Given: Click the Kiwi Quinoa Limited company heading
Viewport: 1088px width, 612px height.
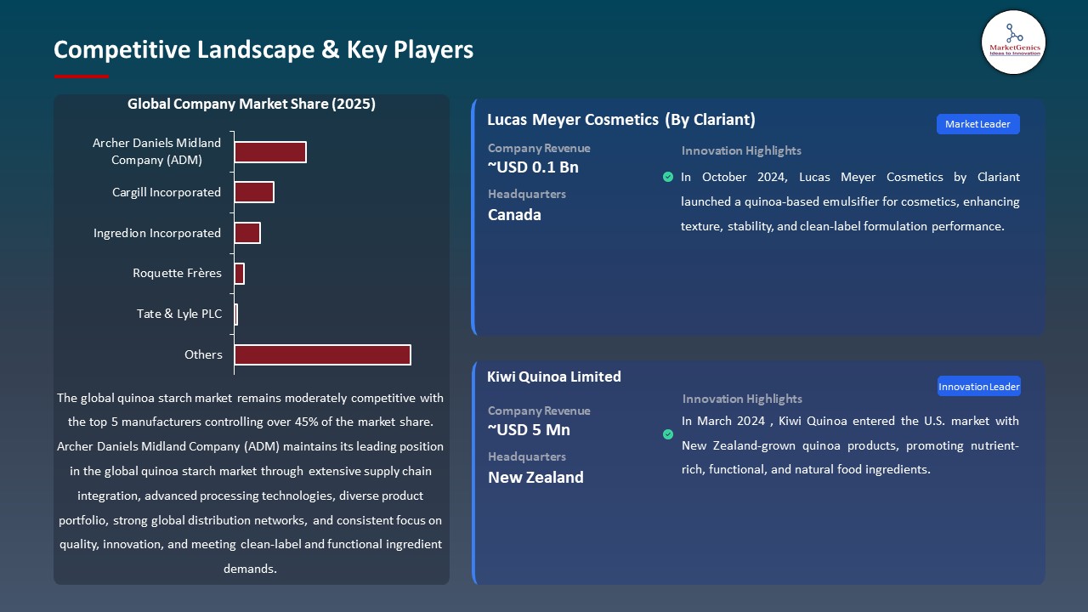Looking at the screenshot, I should pos(554,377).
